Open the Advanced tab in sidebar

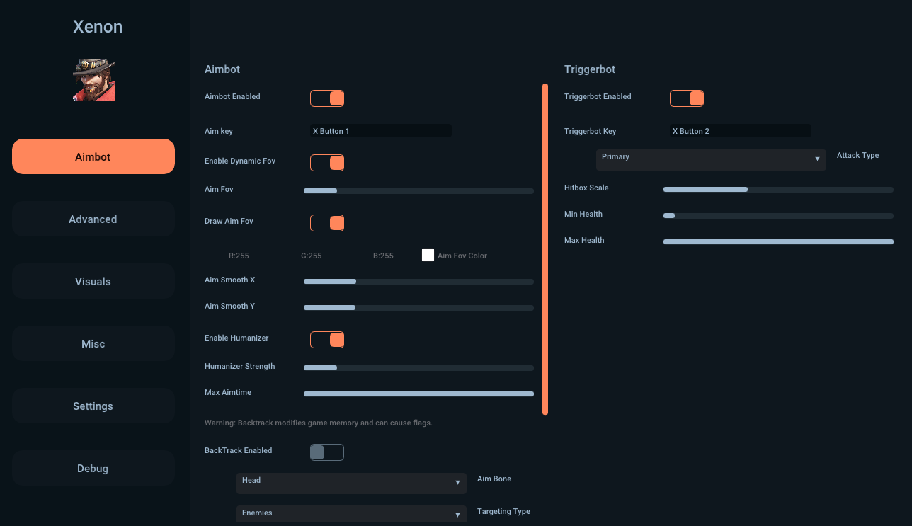tap(93, 219)
